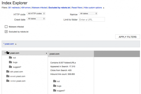Click the out folder icon in tree

point(11,57)
